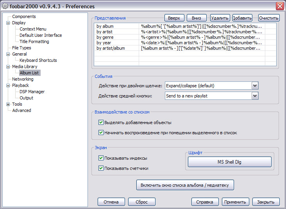The height and width of the screenshot is (209, 286).
Task: Select Playback in the tree
Action: pos(20,85)
